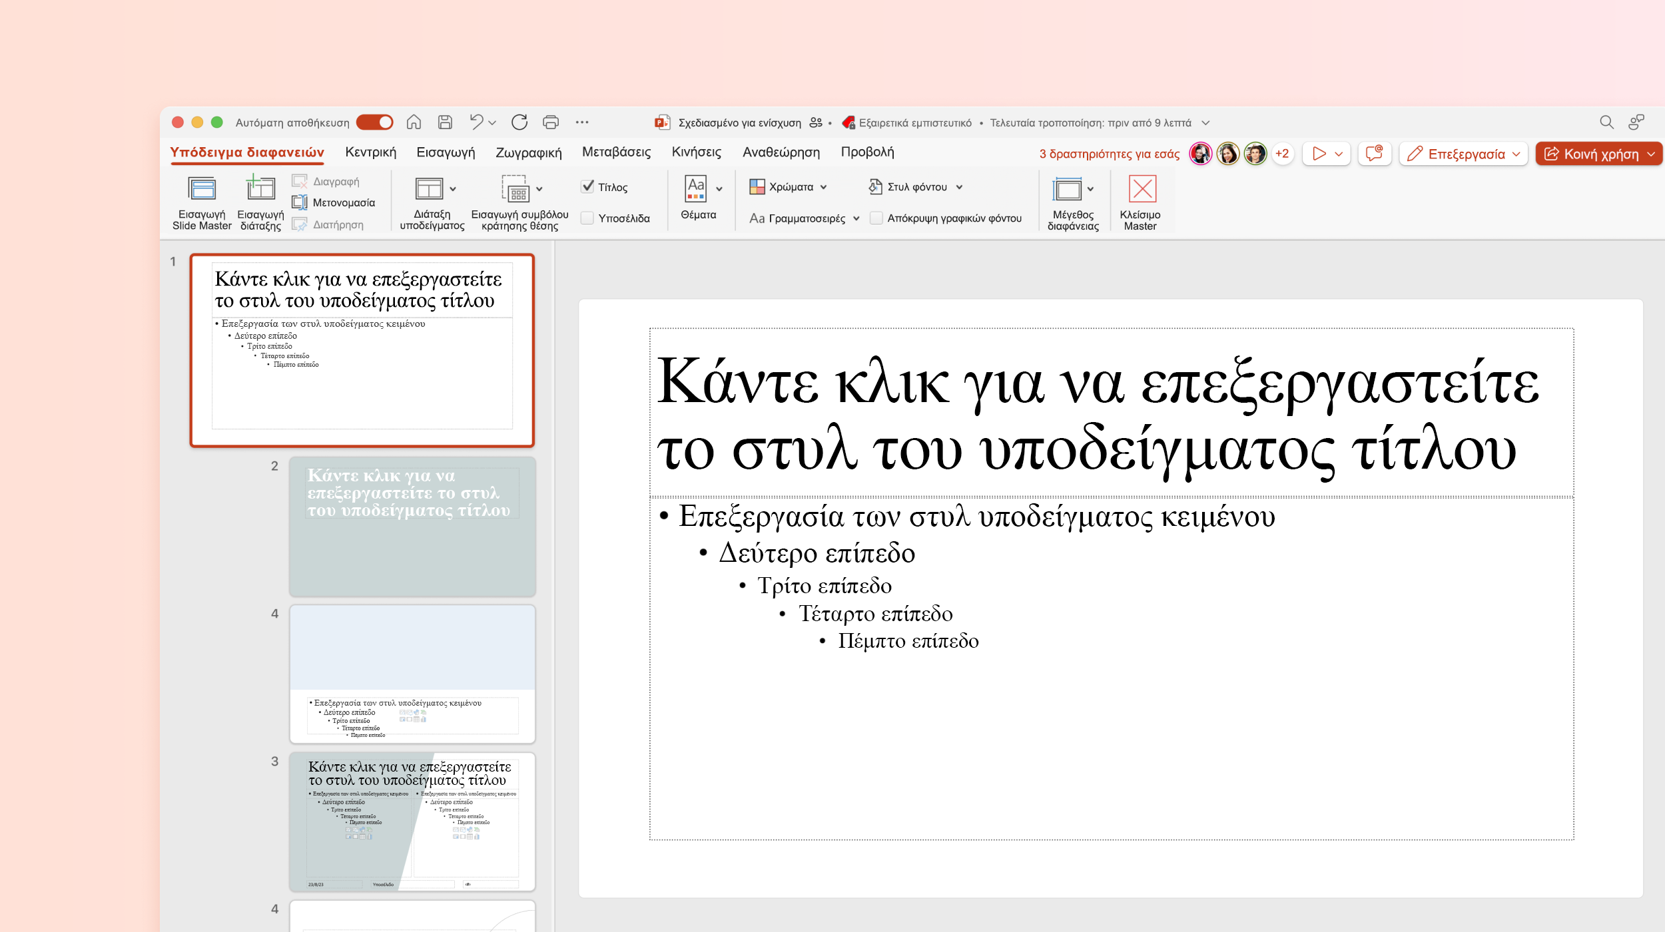Click the Start slideshow play icon
Viewport: 1665px width, 932px height.
click(1319, 154)
